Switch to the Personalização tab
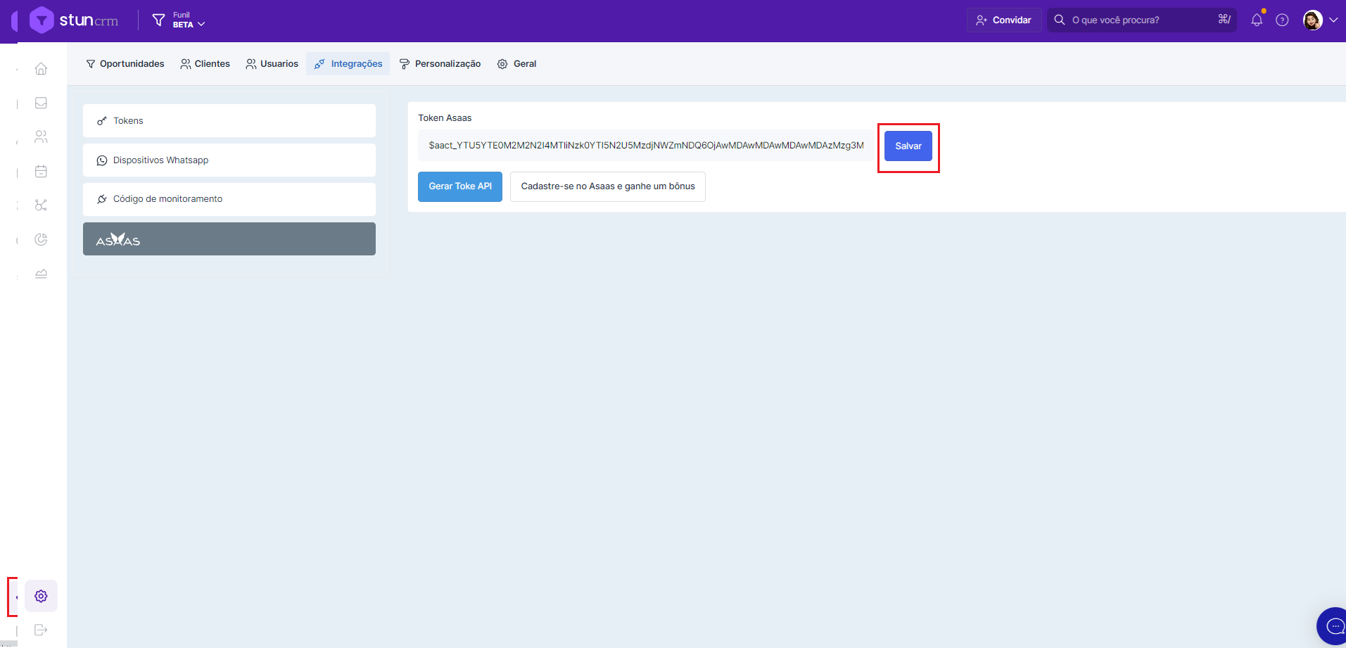The width and height of the screenshot is (1346, 648). point(440,64)
